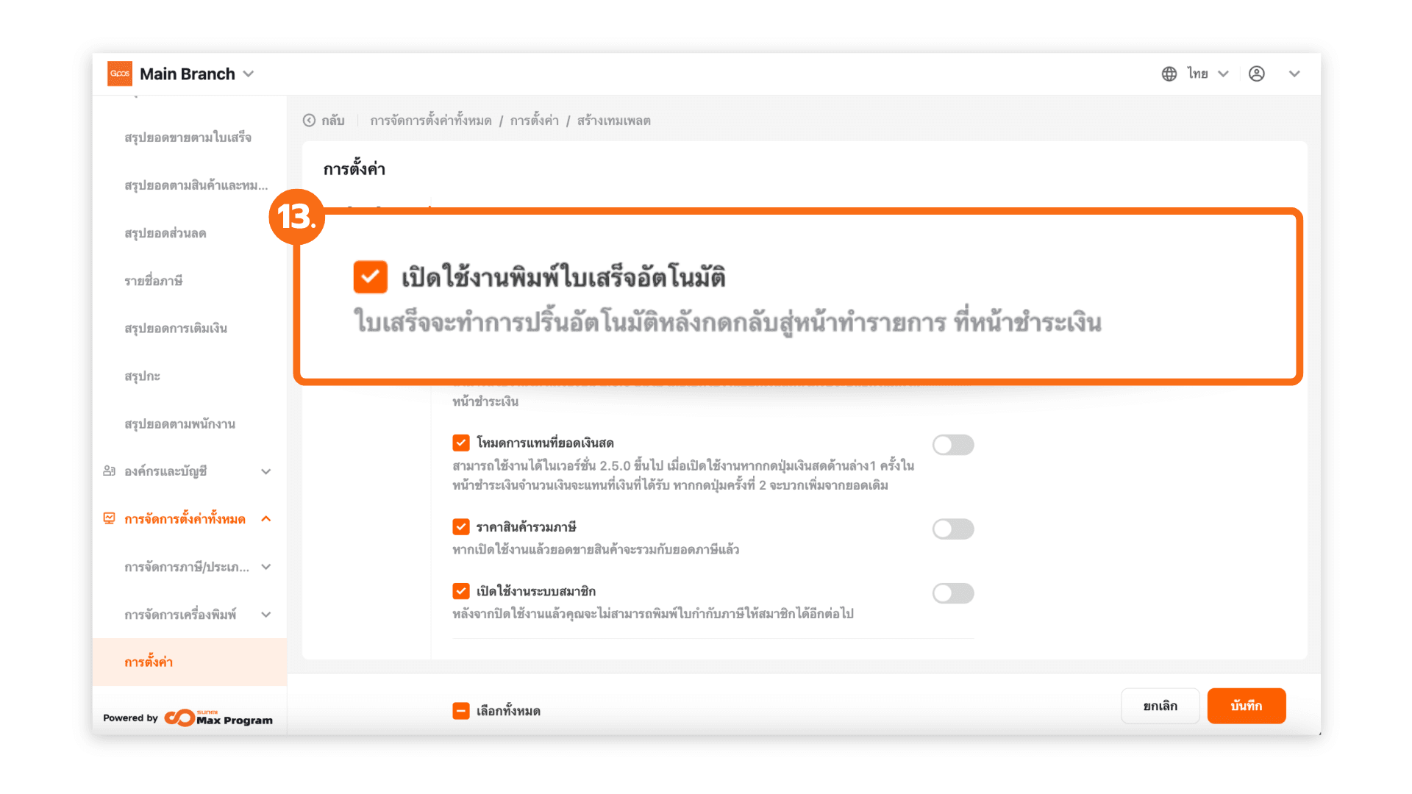Click the globe language icon
This screenshot has width=1412, height=794.
(1169, 74)
